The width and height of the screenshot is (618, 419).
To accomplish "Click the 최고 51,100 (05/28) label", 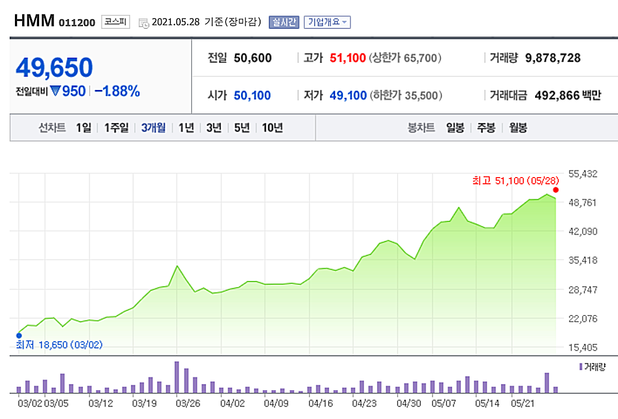I will click(516, 180).
